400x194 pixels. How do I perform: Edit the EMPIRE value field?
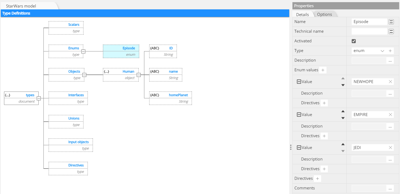[370, 114]
